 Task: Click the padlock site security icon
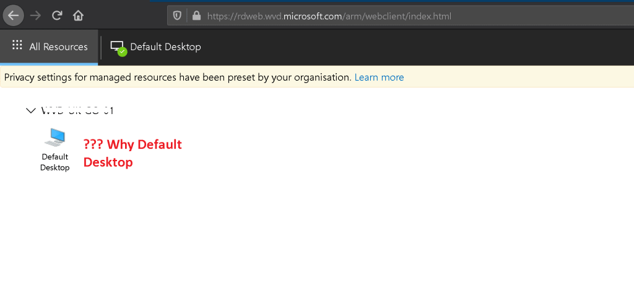pyautogui.click(x=196, y=15)
